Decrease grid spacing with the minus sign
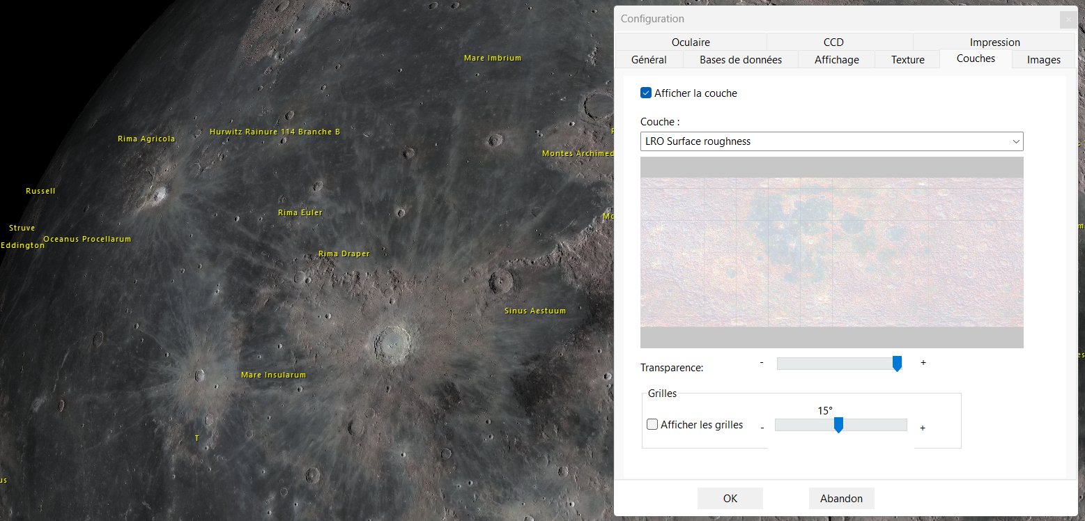 click(762, 426)
